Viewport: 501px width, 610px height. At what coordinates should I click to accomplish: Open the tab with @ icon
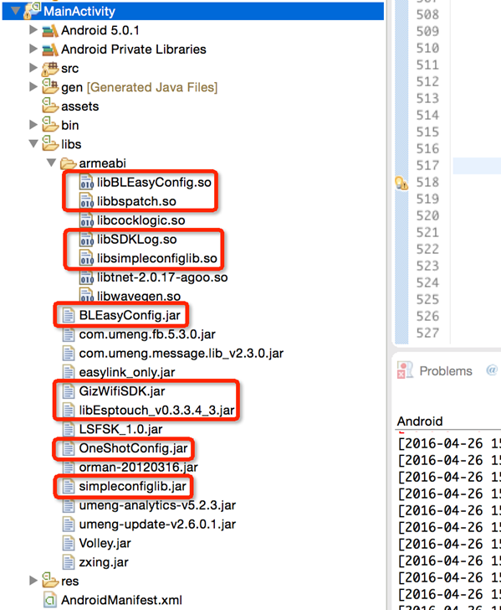492,370
